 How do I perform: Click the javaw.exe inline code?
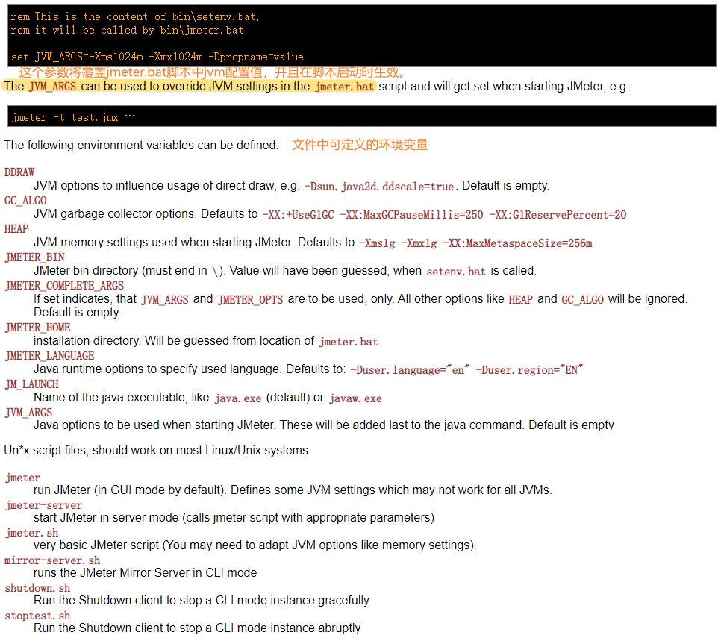(355, 398)
